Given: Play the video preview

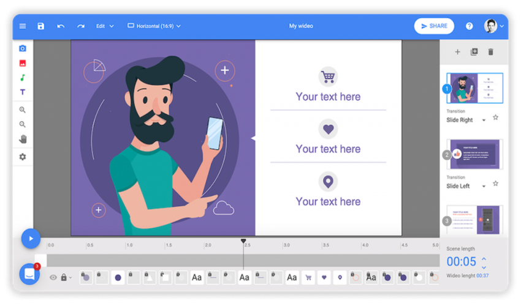Looking at the screenshot, I should tap(31, 238).
